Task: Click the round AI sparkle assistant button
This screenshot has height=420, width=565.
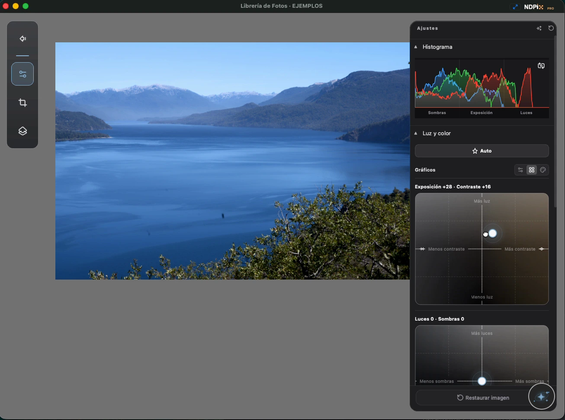Action: pyautogui.click(x=542, y=396)
